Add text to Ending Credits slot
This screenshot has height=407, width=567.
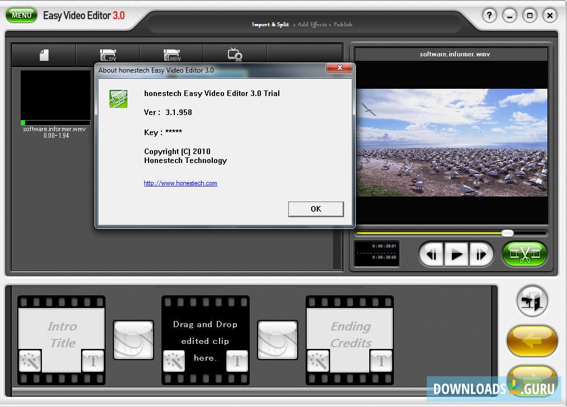click(x=382, y=361)
